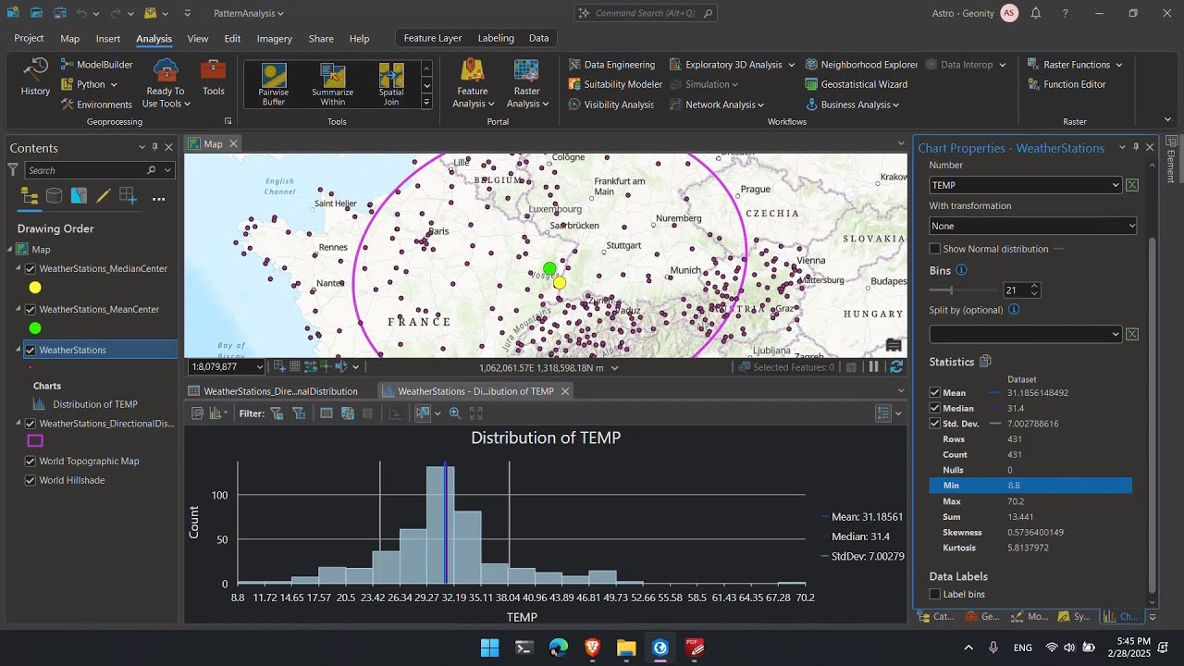The width and height of the screenshot is (1184, 666).
Task: Open the geoprocessing History
Action: point(35,77)
